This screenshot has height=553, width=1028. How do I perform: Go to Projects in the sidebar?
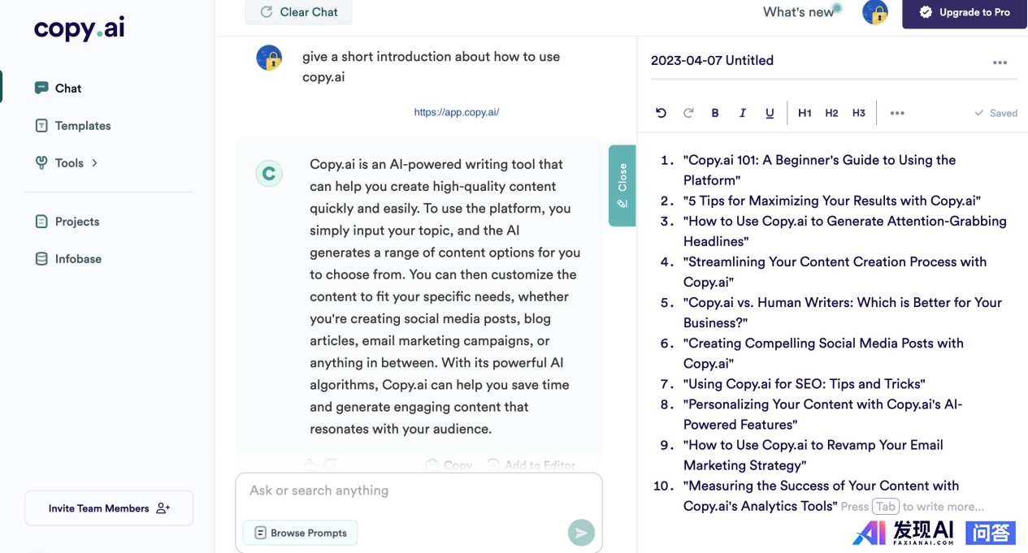pos(77,222)
